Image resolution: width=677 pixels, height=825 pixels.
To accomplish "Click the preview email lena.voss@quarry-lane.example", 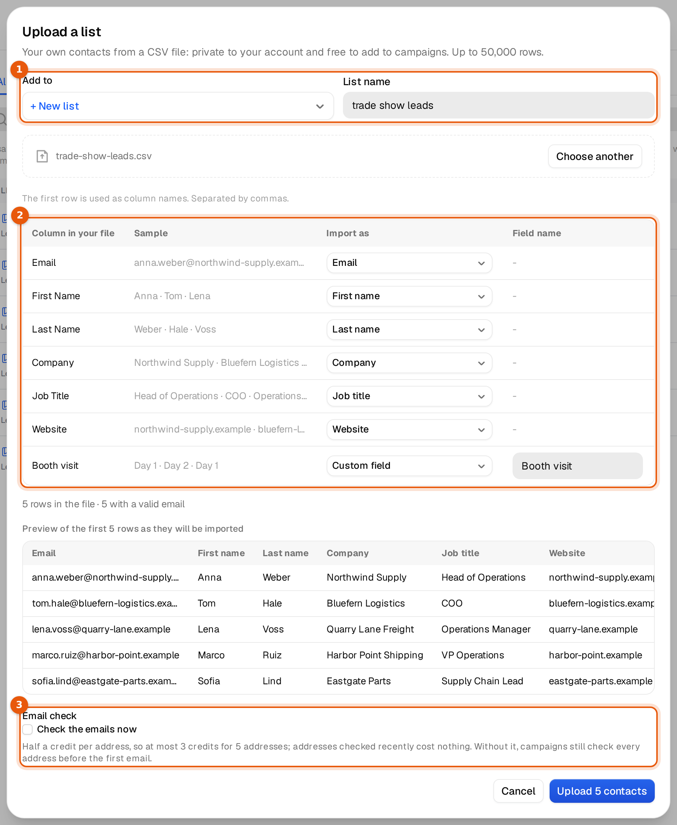I will pyautogui.click(x=101, y=629).
